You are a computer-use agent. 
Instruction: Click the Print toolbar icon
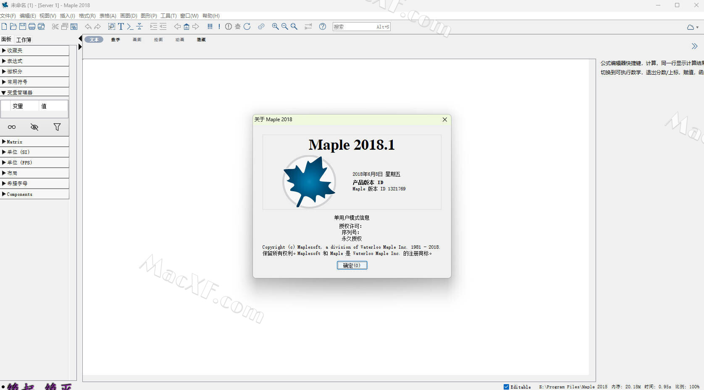[x=32, y=26]
